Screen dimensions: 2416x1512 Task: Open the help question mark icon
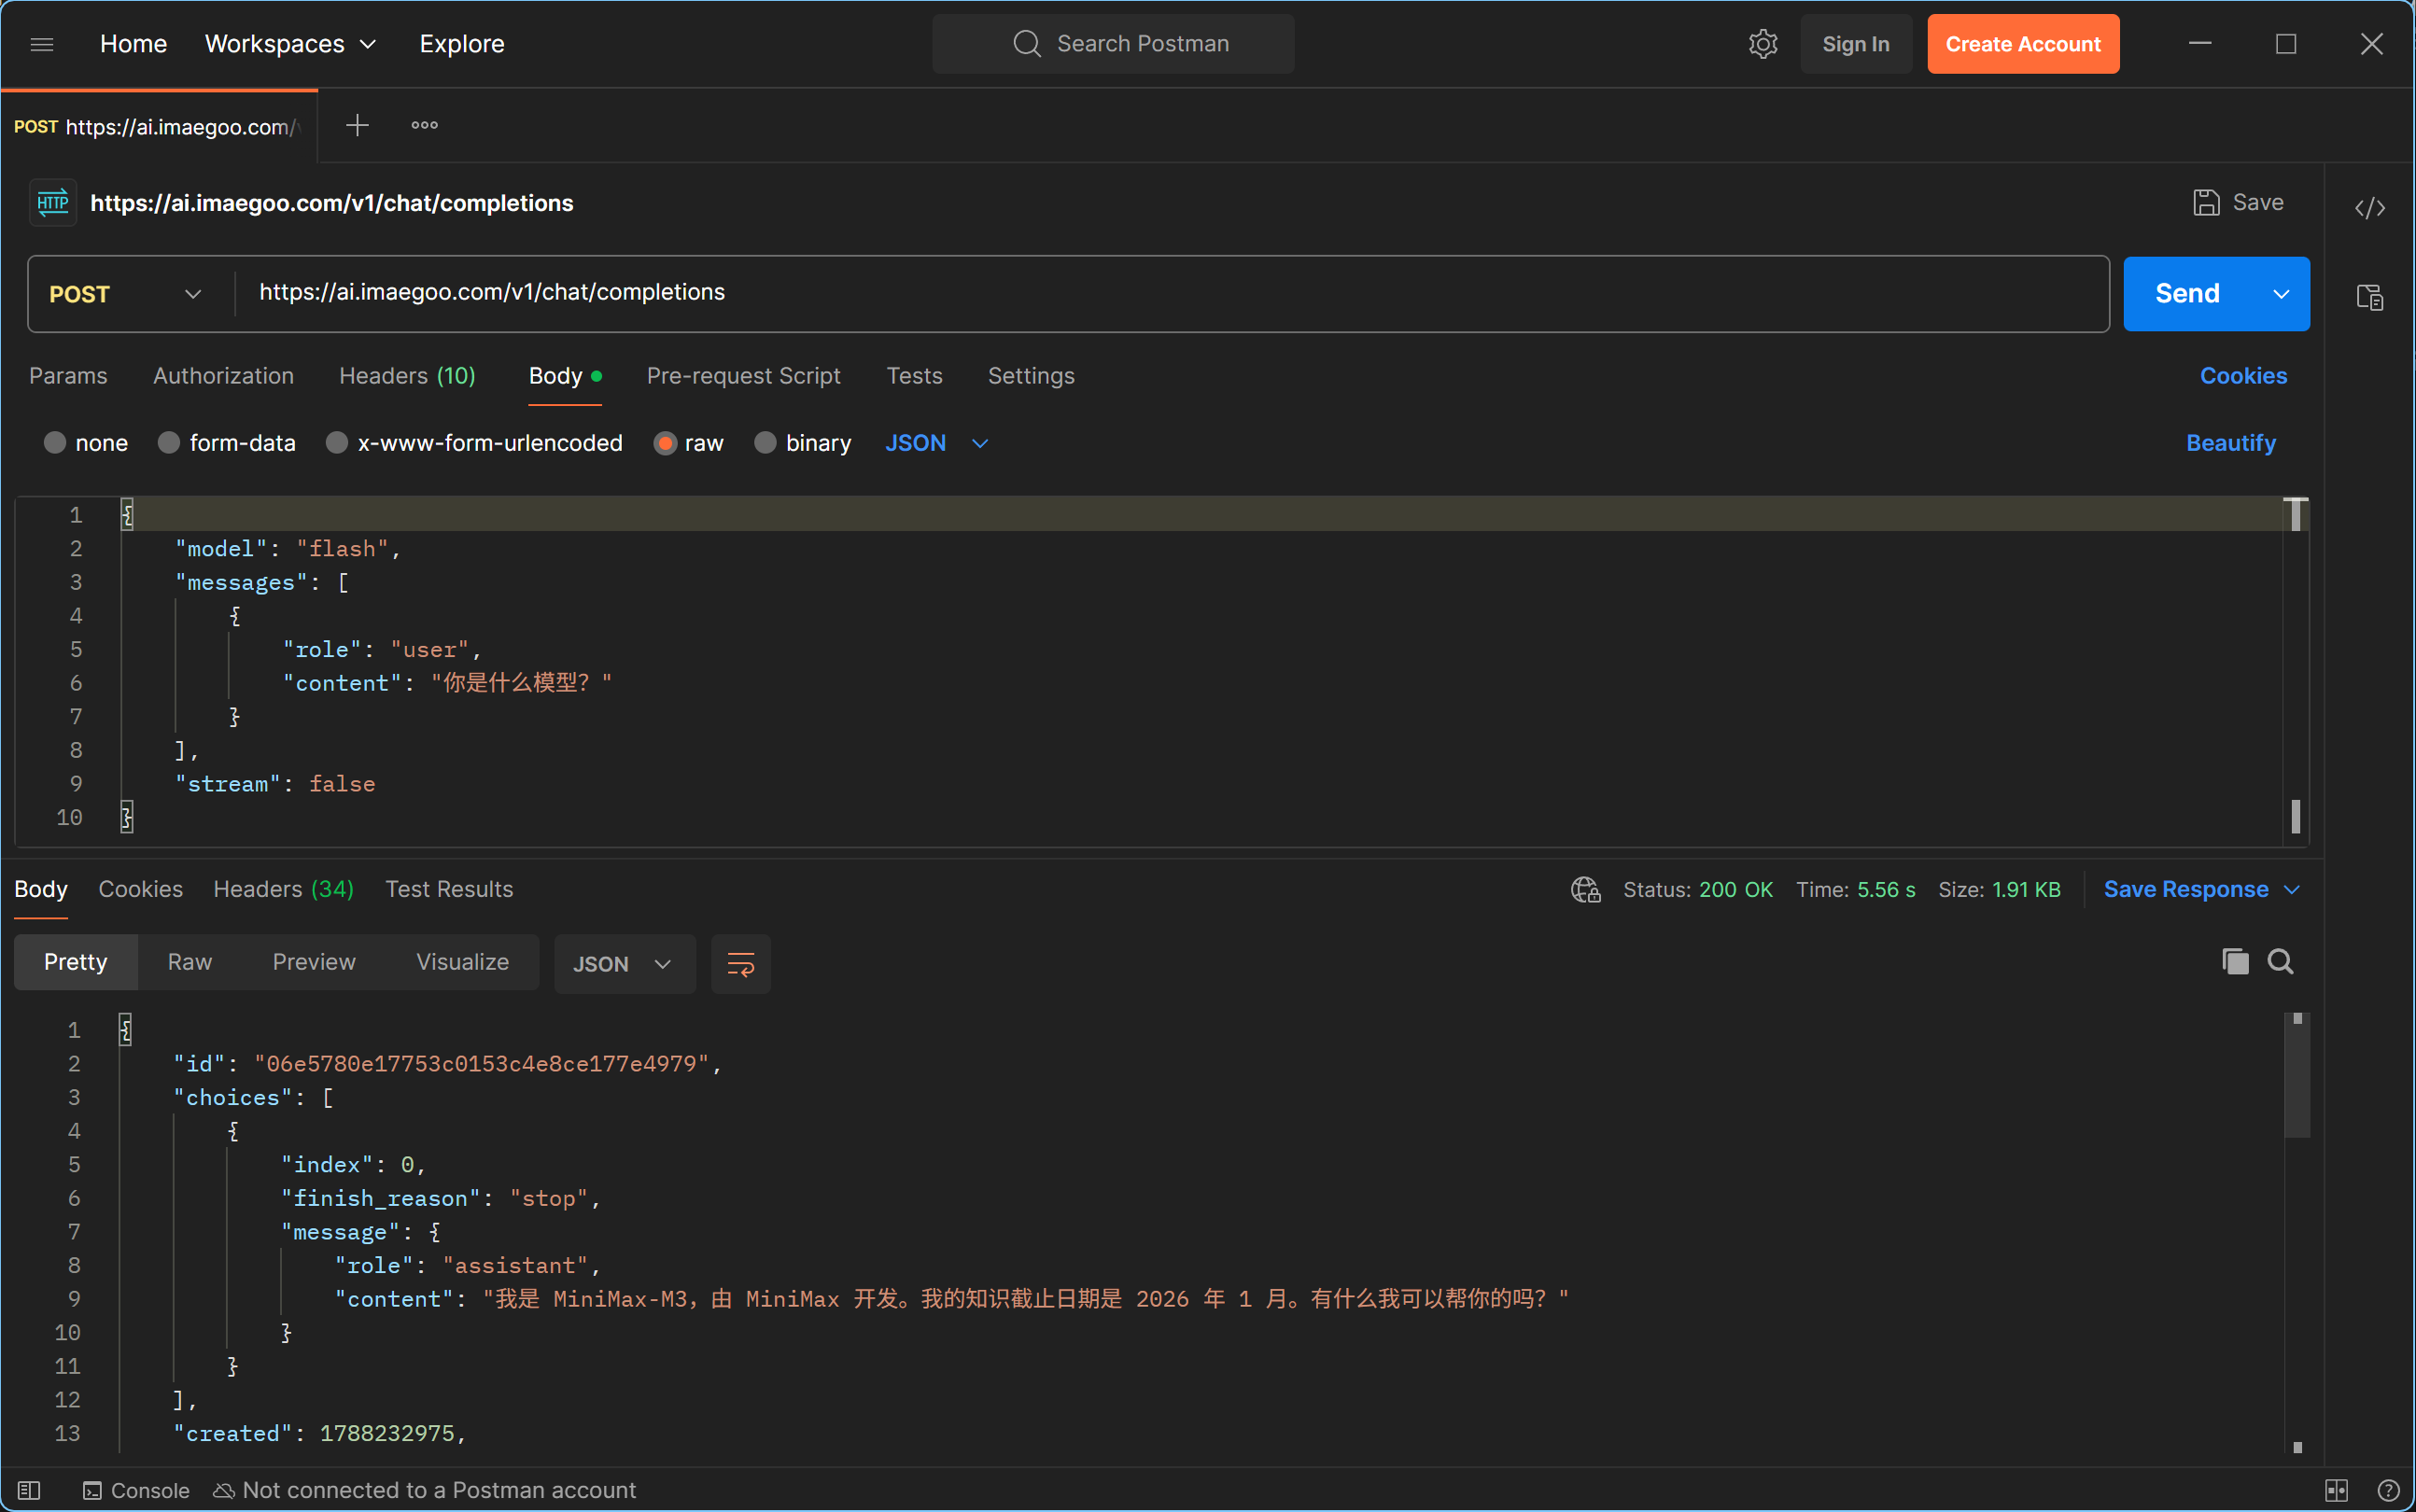point(2389,1490)
